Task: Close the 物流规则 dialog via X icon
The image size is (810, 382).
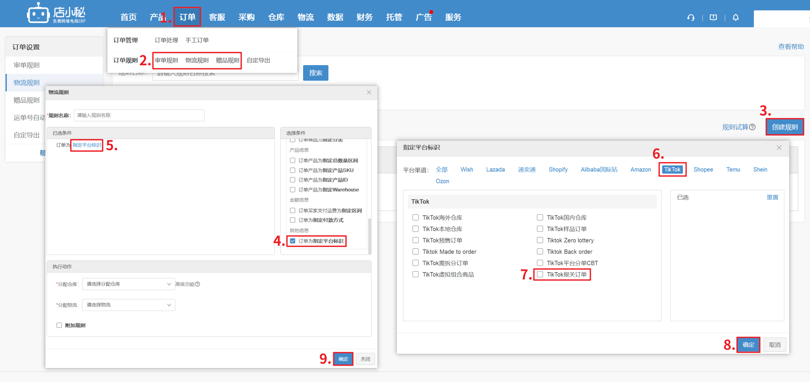Action: [369, 92]
